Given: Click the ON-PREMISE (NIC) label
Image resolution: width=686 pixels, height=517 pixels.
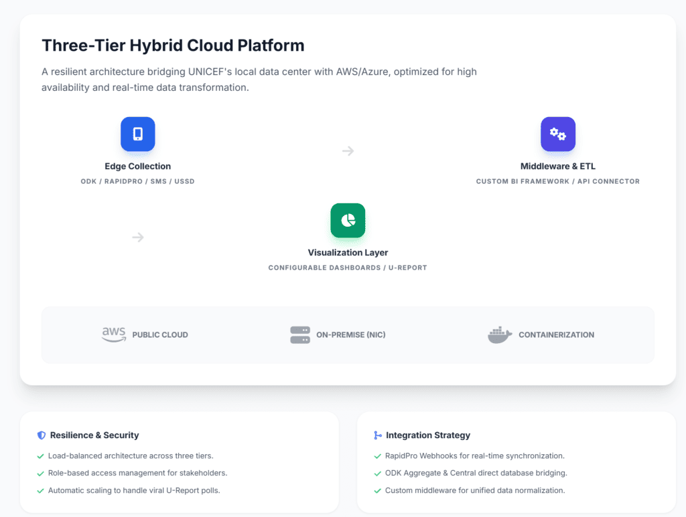Looking at the screenshot, I should pos(352,335).
